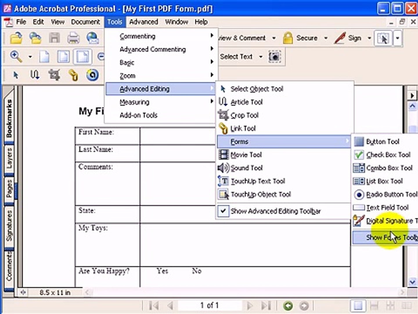
Task: Choose Add-on Tools menu entry
Action: tap(161, 115)
